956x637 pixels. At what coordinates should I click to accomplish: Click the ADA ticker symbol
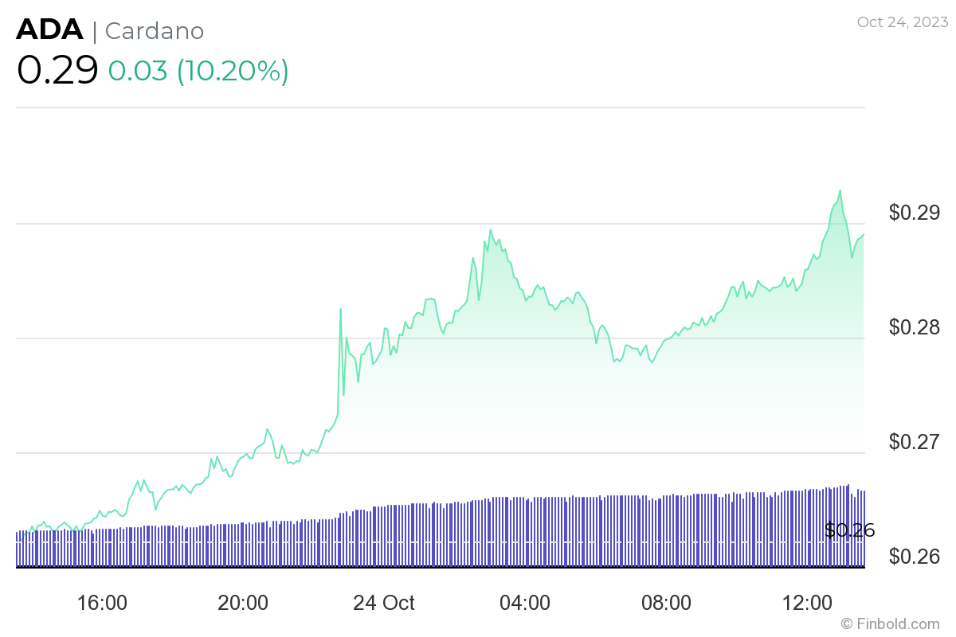pyautogui.click(x=49, y=30)
